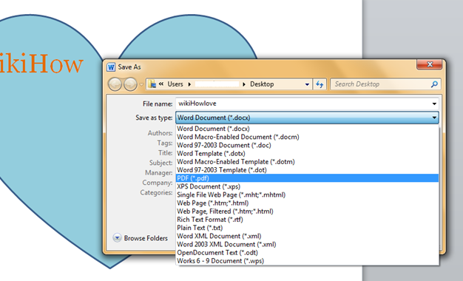Image resolution: width=463 pixels, height=281 pixels.
Task: Click the Subject property label
Action: [x=161, y=163]
